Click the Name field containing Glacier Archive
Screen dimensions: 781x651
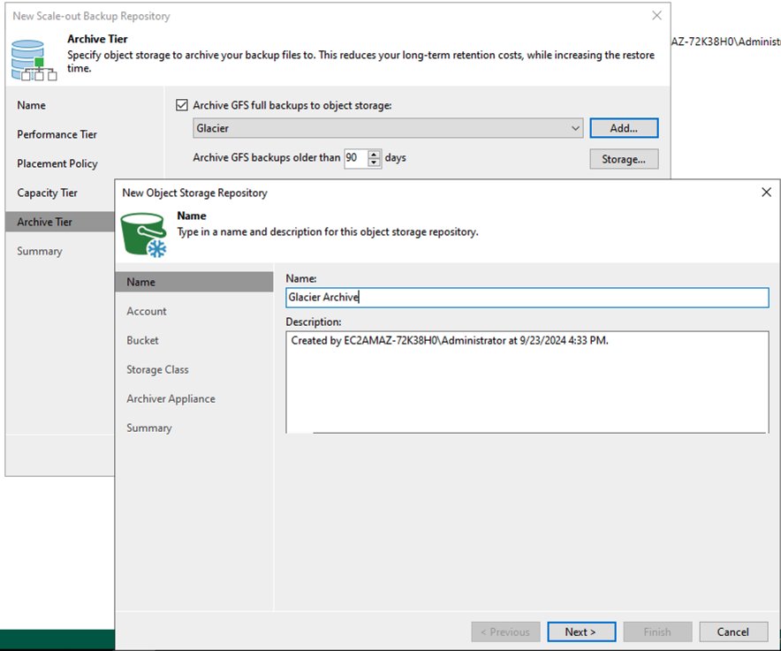tap(527, 298)
